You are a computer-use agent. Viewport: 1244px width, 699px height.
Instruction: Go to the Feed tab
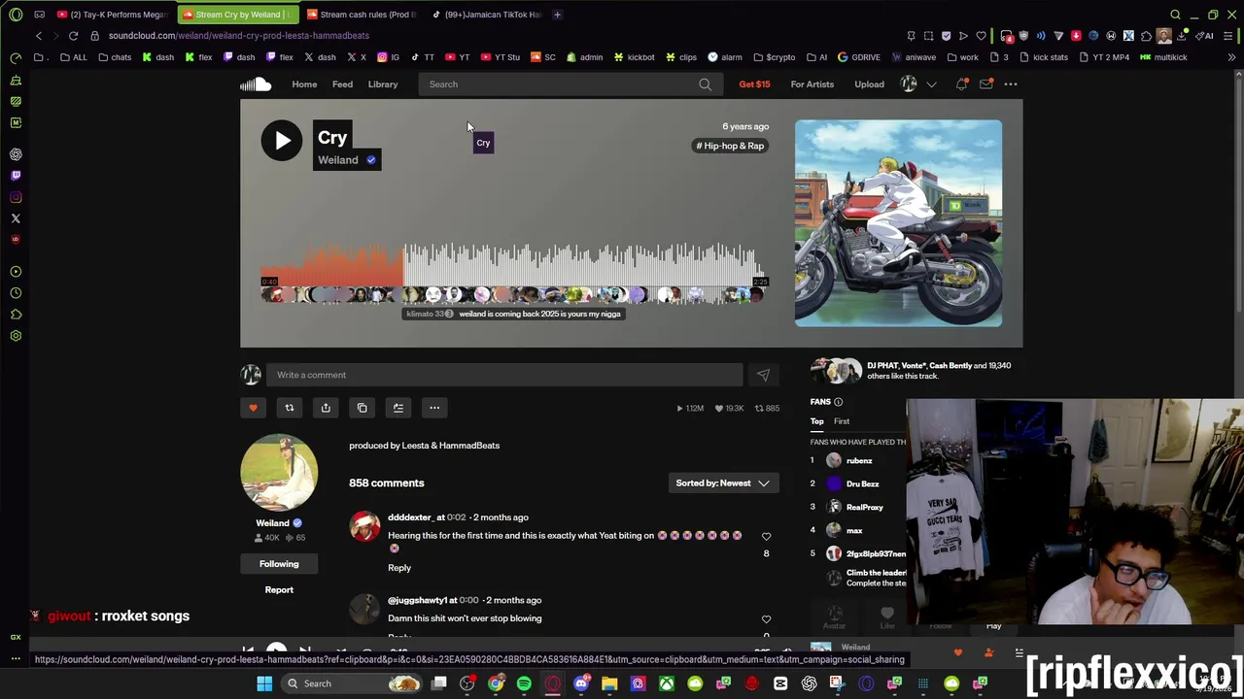(342, 84)
